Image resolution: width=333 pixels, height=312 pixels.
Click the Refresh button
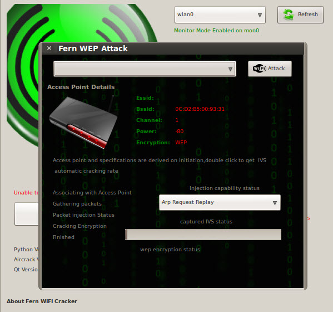click(300, 14)
